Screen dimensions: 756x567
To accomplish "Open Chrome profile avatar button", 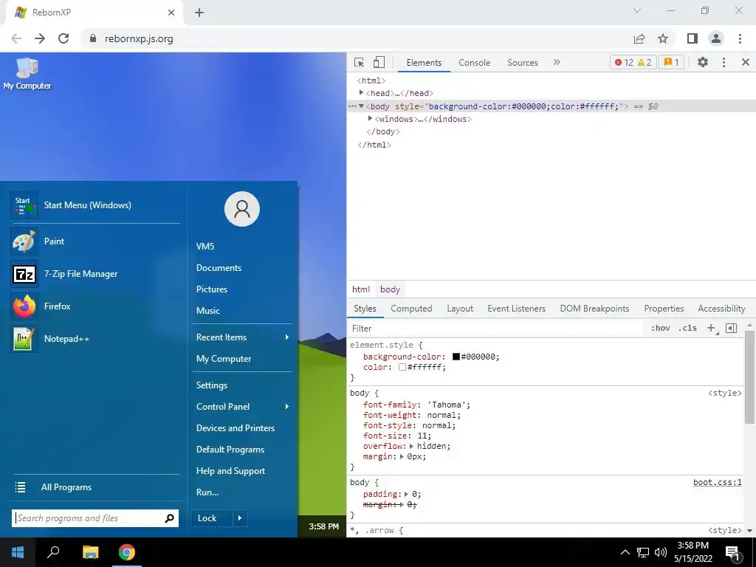I will 716,38.
